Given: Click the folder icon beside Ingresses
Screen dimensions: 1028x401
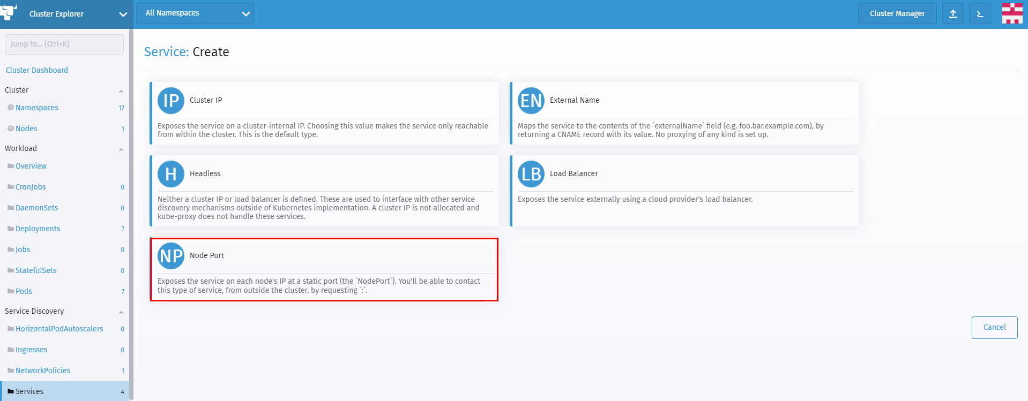Looking at the screenshot, I should tap(11, 350).
